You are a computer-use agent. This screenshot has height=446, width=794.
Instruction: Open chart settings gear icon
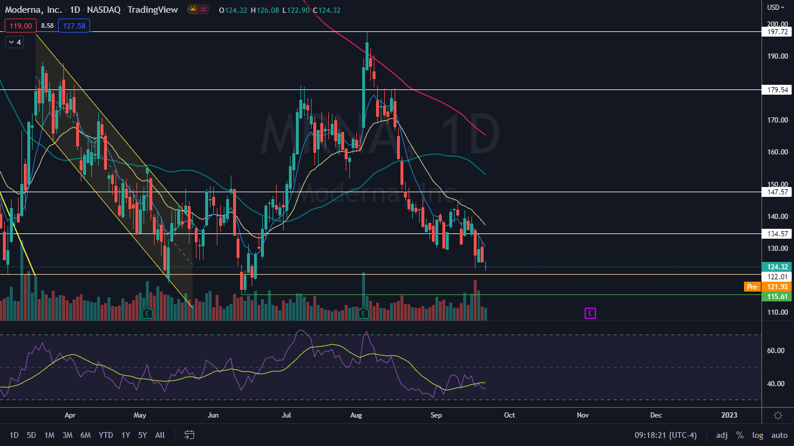[778, 415]
